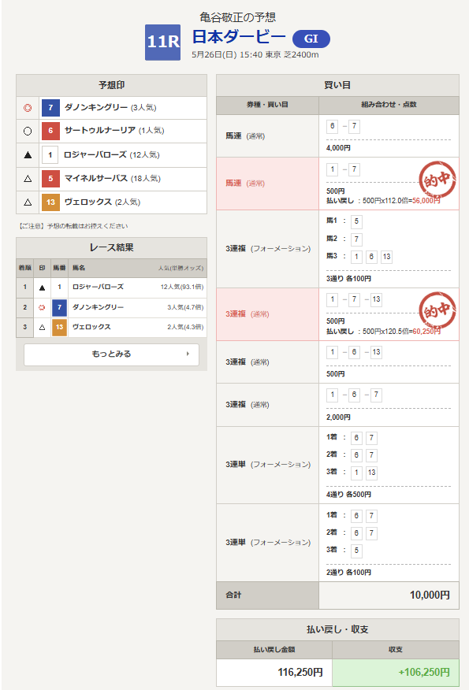
Task: Open the 日本ダービー race title
Action: coord(239,37)
